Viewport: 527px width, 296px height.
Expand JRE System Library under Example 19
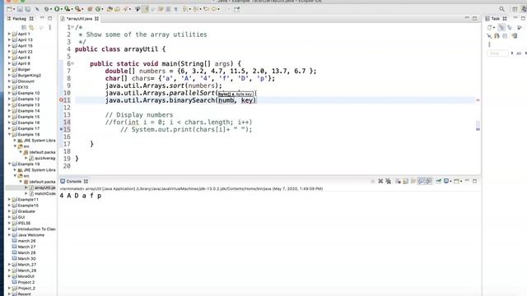pyautogui.click(x=15, y=170)
